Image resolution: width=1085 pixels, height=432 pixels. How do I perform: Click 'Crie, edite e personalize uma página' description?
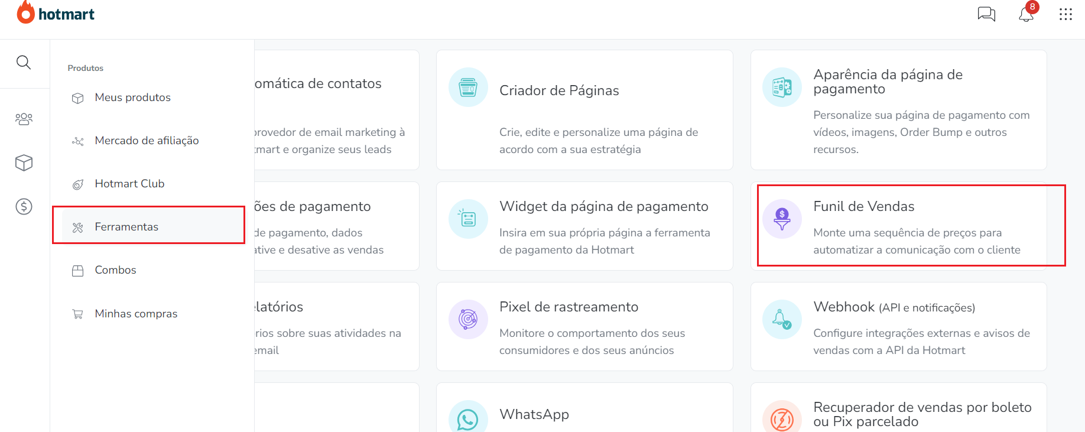pyautogui.click(x=599, y=141)
